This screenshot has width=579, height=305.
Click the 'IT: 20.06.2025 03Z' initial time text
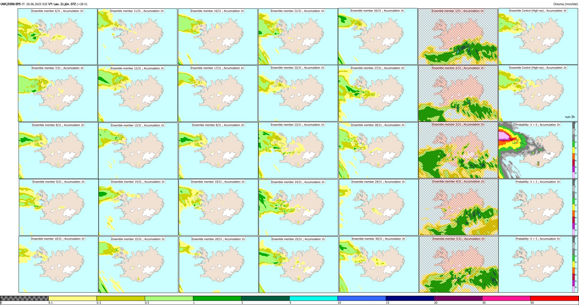35,4
